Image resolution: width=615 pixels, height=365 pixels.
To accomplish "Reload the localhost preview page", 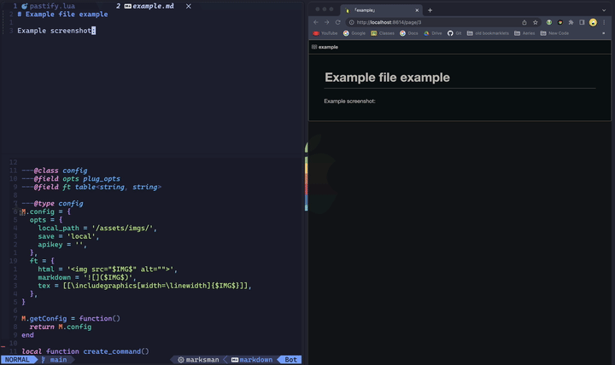I will point(337,22).
